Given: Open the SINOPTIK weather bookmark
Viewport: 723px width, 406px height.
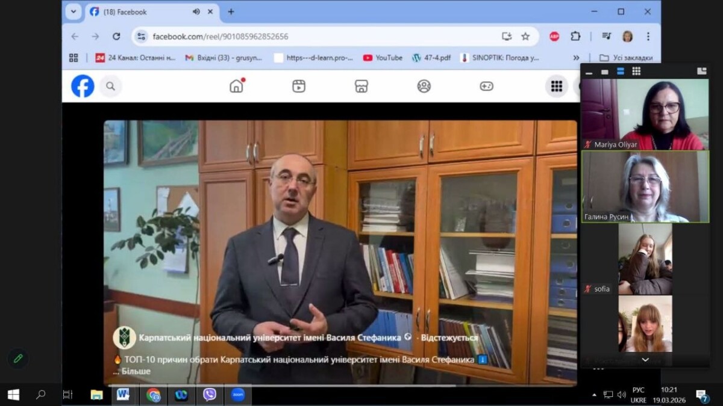Looking at the screenshot, I should pos(499,58).
